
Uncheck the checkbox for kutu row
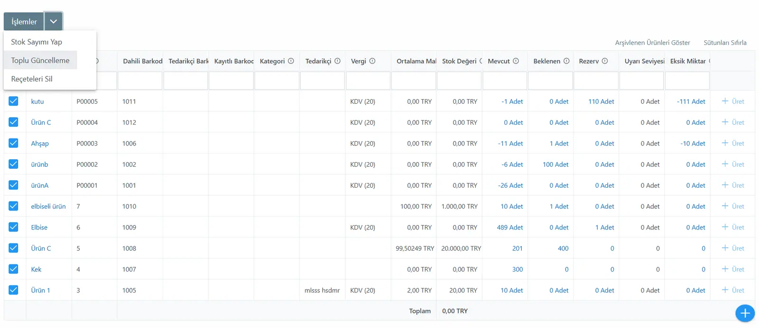(13, 101)
